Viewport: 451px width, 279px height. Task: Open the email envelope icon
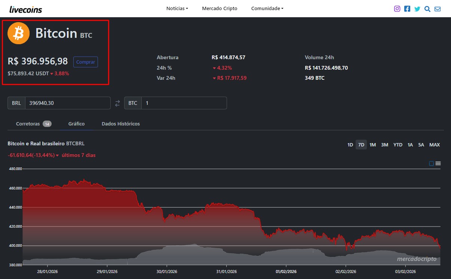pos(437,8)
